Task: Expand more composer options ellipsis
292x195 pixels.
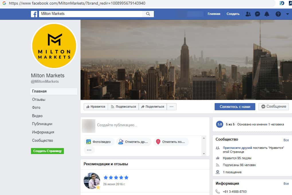Action: pos(89,150)
